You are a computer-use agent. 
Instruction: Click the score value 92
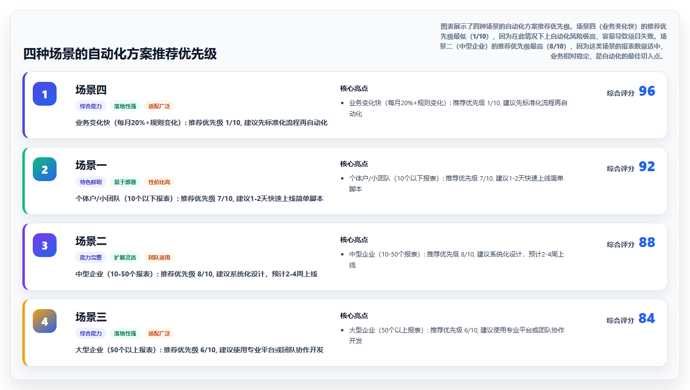click(647, 167)
